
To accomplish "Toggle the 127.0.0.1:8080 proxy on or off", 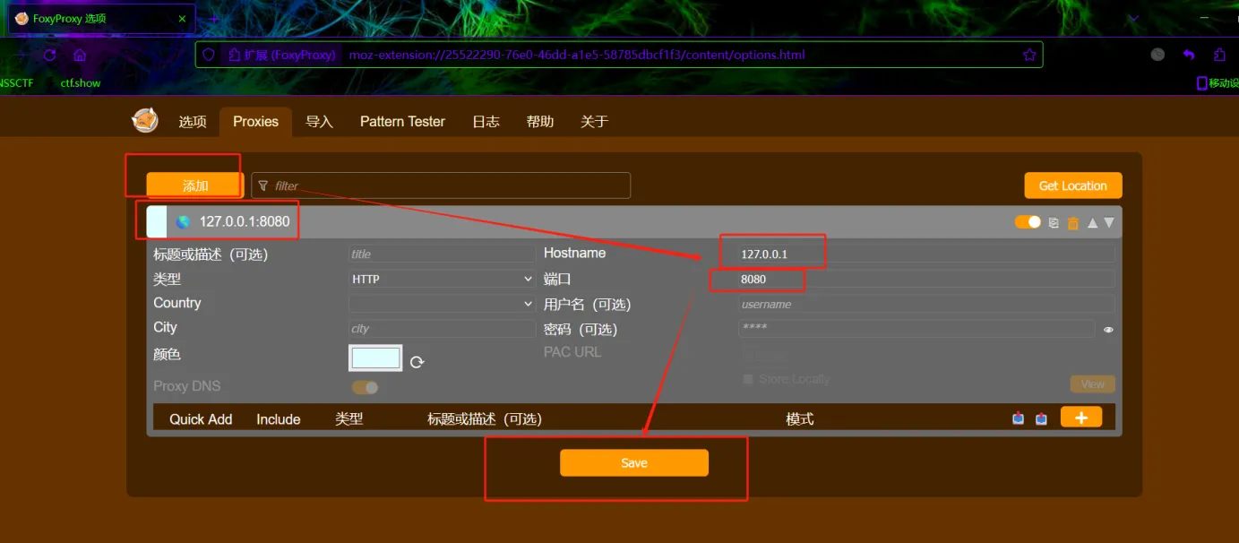I will pyautogui.click(x=1028, y=222).
